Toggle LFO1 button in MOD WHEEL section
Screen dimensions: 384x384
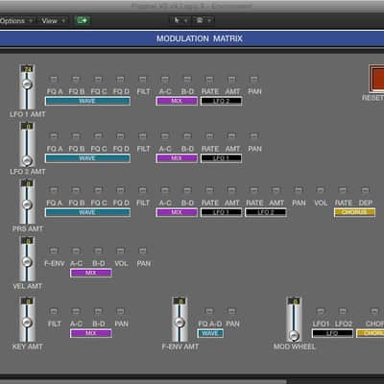coord(321,311)
